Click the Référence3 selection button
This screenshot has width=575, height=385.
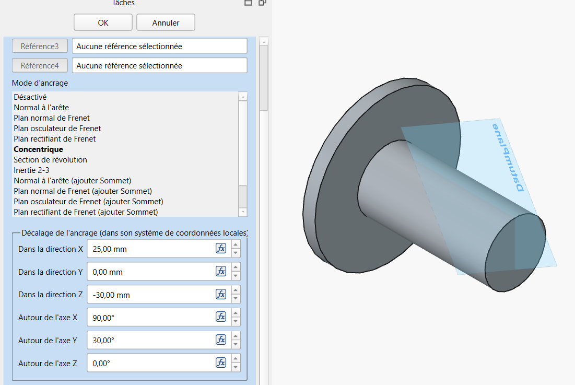coord(40,46)
